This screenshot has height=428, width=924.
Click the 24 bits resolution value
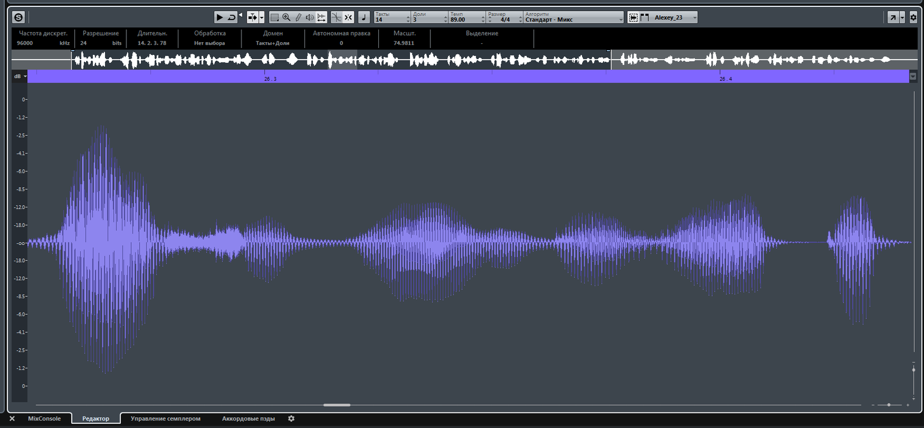(83, 43)
